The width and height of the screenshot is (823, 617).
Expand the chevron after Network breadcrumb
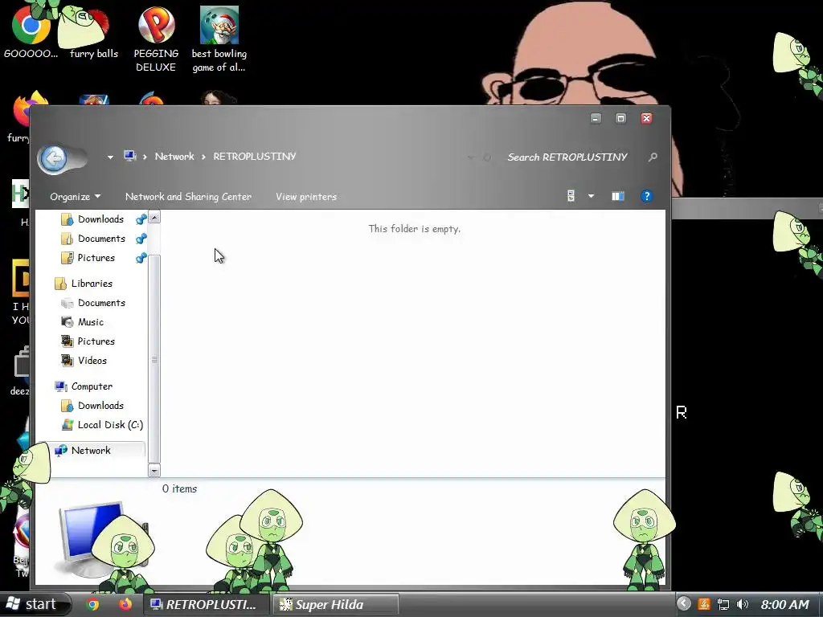(203, 157)
